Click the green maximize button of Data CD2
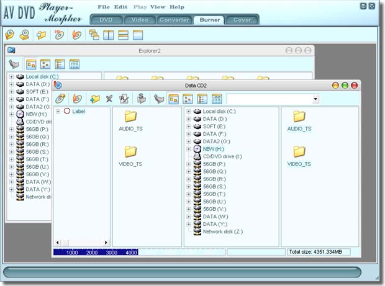The image size is (385, 286). click(345, 86)
